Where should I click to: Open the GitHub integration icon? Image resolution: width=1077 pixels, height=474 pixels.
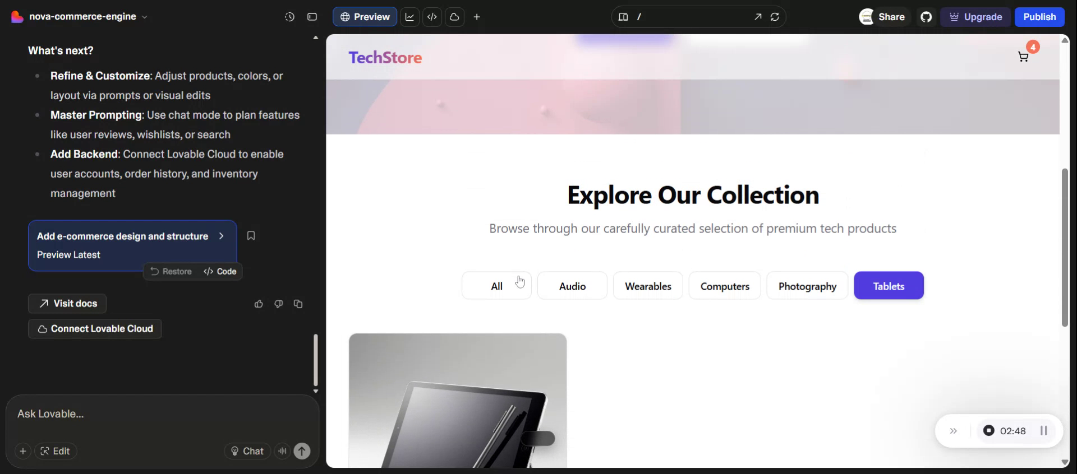pyautogui.click(x=926, y=17)
